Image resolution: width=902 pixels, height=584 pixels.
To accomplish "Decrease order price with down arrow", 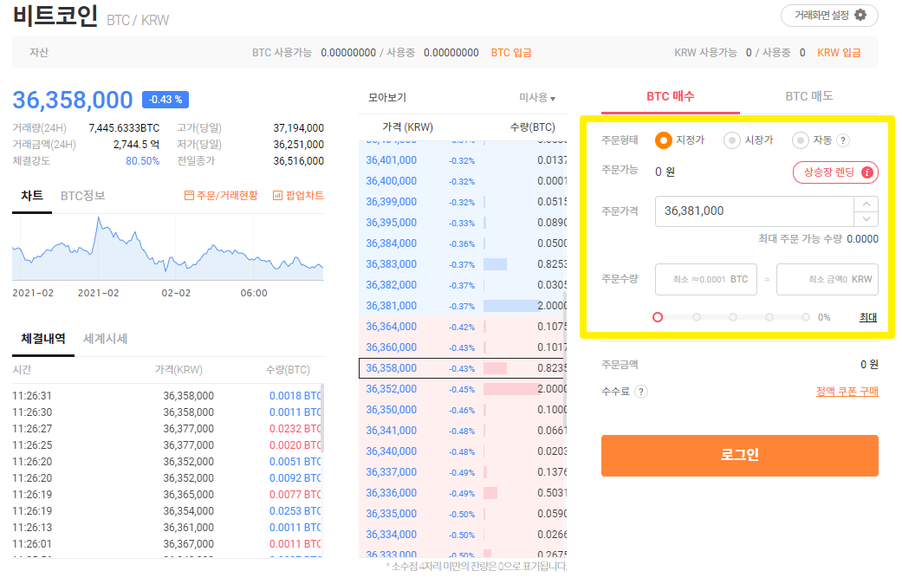I will 866,219.
